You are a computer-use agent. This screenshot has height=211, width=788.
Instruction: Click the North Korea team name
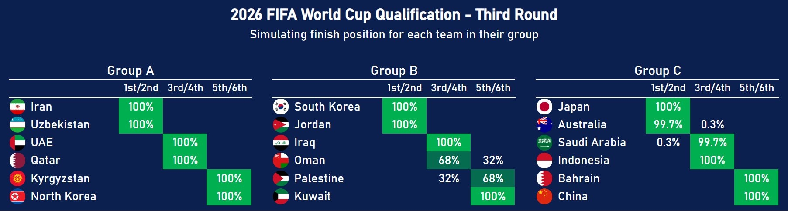pos(64,196)
